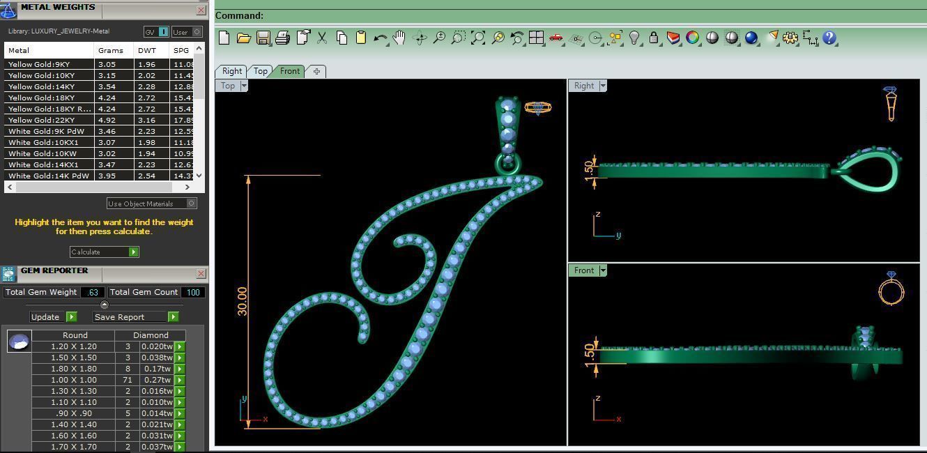
Task: Add a new viewport tab
Action: click(316, 71)
